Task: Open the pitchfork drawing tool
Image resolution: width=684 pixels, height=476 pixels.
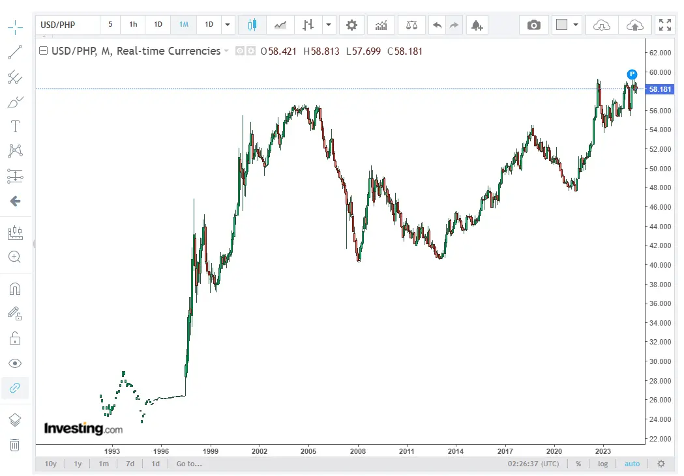Action: tap(15, 77)
